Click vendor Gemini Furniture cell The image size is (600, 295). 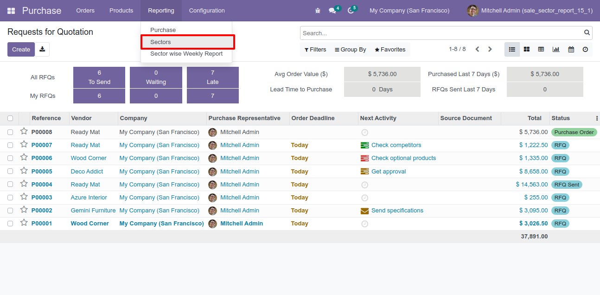pyautogui.click(x=93, y=211)
